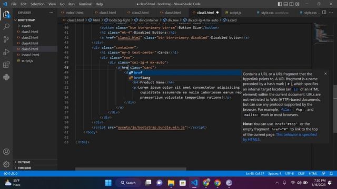Open Windows Start menu

(108, 183)
